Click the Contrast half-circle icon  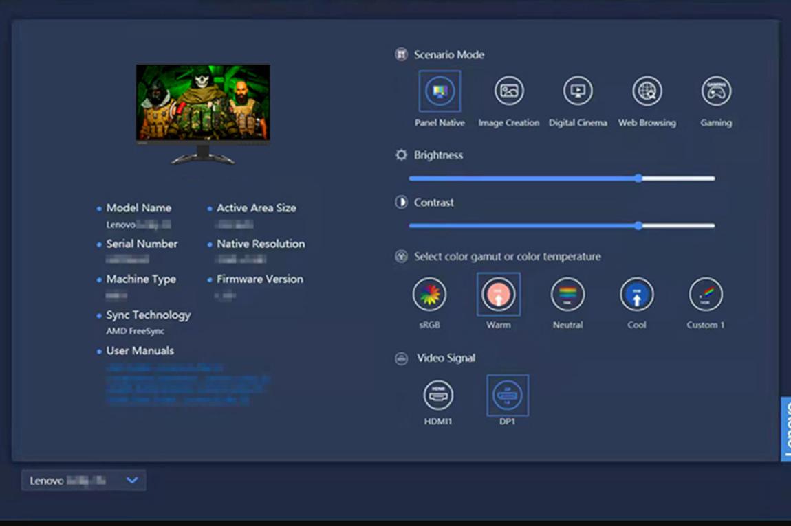click(402, 203)
